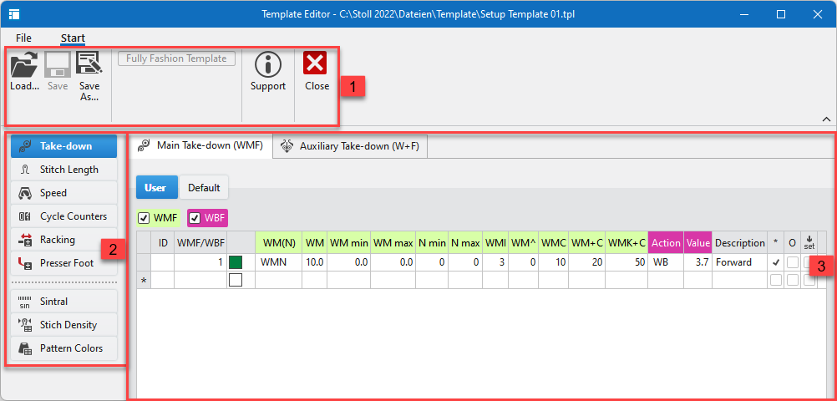Image resolution: width=837 pixels, height=401 pixels.
Task: Click the Fully Fashion Template button
Action: [x=176, y=58]
